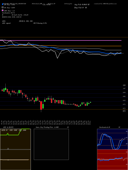Screen dimensions: 128x170
Task: Click the green ADX line in ADX panel
Action: pyautogui.click(x=15, y=132)
